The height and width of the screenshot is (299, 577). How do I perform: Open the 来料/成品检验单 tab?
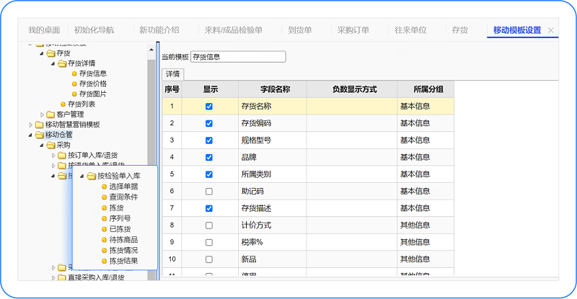coord(234,30)
